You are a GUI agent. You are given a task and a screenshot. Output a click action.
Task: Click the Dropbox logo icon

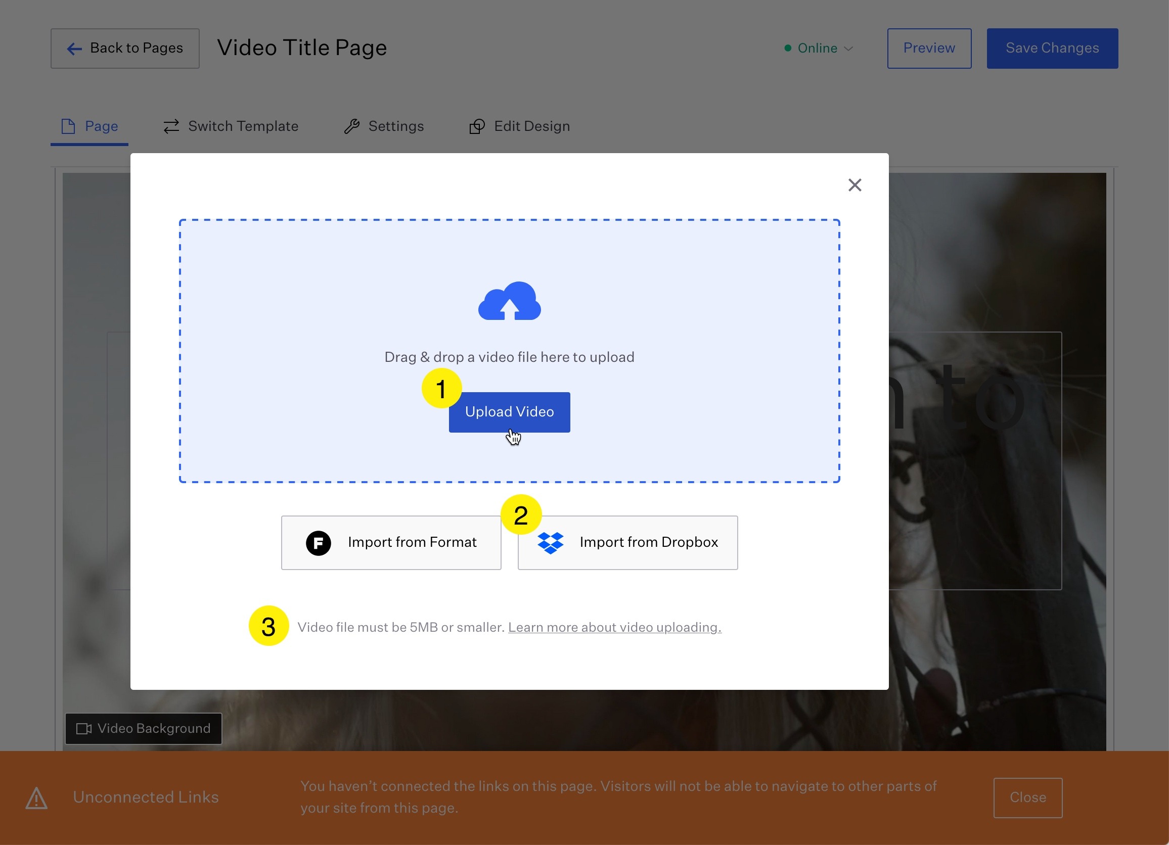[x=550, y=543]
